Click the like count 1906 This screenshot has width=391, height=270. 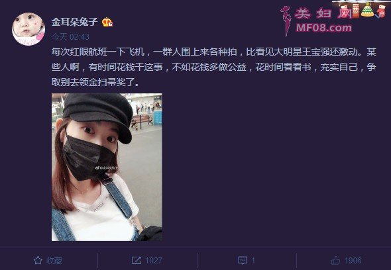pos(353,261)
